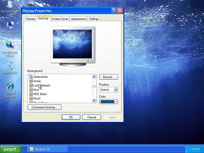204x153 pixels.
Task: Click the Greenstone background file icon
Action: 31,77
